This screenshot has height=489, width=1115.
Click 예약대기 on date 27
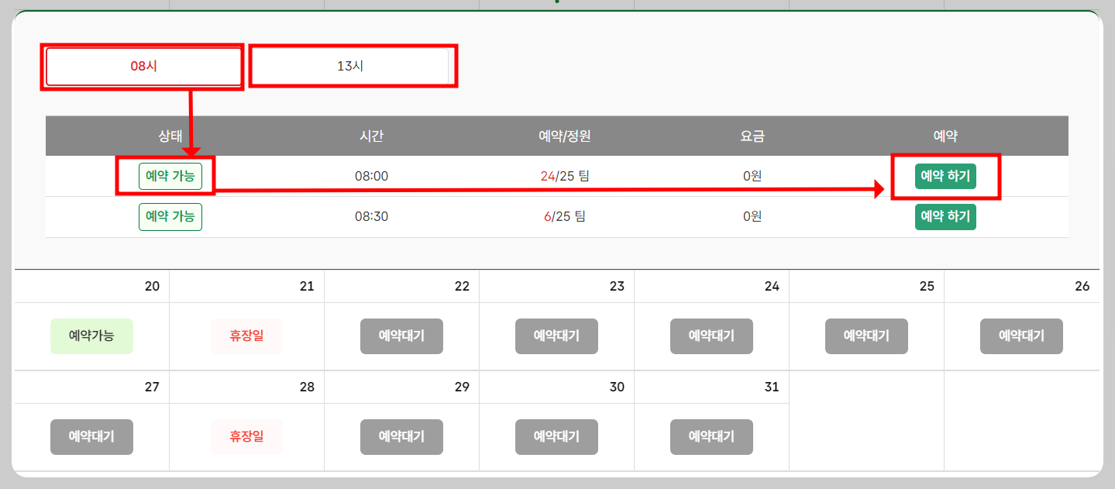pyautogui.click(x=91, y=436)
